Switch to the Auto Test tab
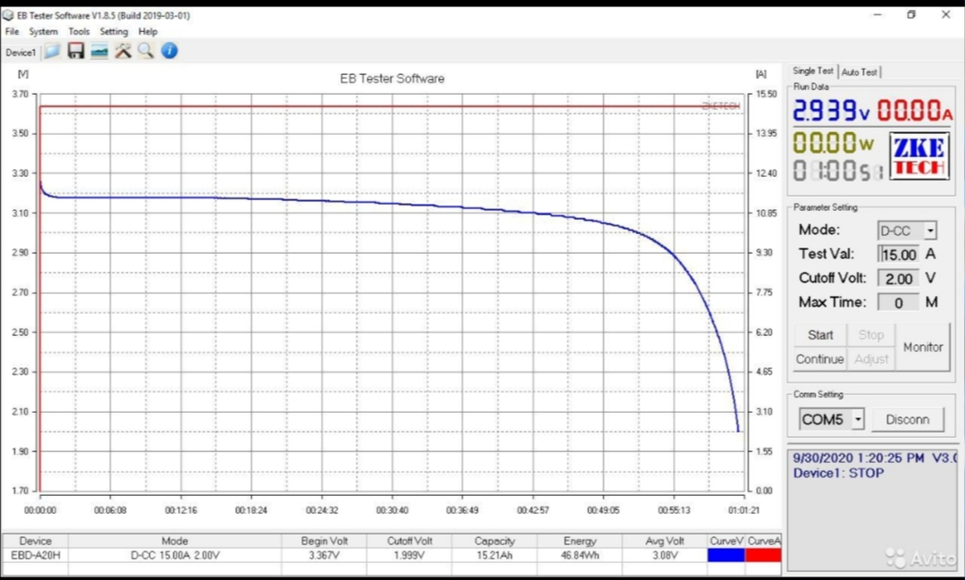The height and width of the screenshot is (580, 965). [860, 71]
